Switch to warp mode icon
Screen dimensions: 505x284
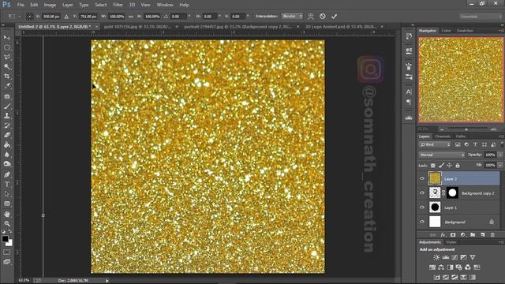tap(310, 16)
